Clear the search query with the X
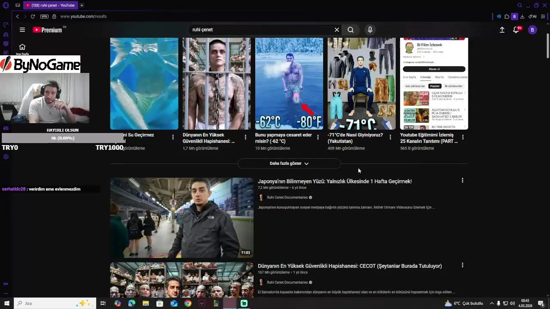Image resolution: width=550 pixels, height=309 pixels. 337,30
